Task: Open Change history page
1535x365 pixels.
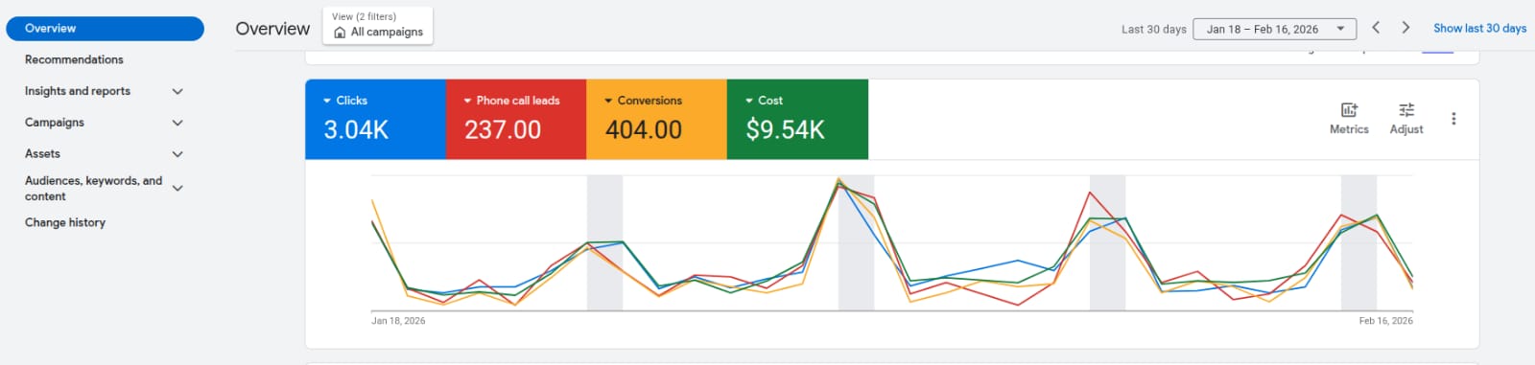Action: [65, 222]
